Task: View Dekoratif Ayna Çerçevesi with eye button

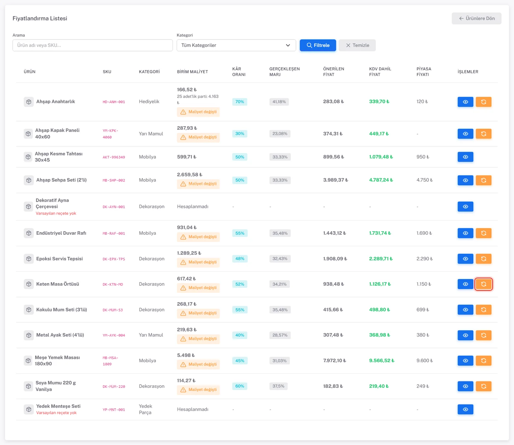Action: point(465,206)
